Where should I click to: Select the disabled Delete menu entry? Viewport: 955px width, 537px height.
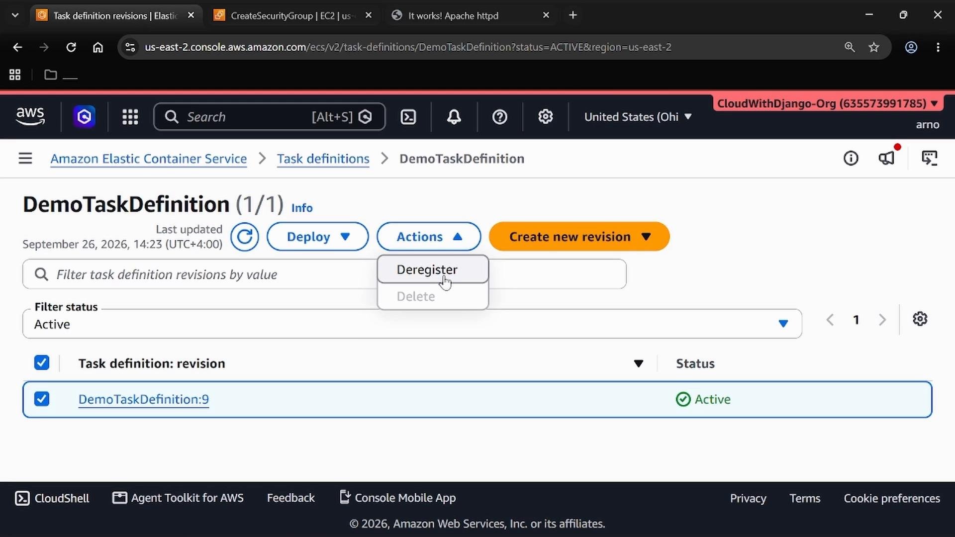[433, 296]
